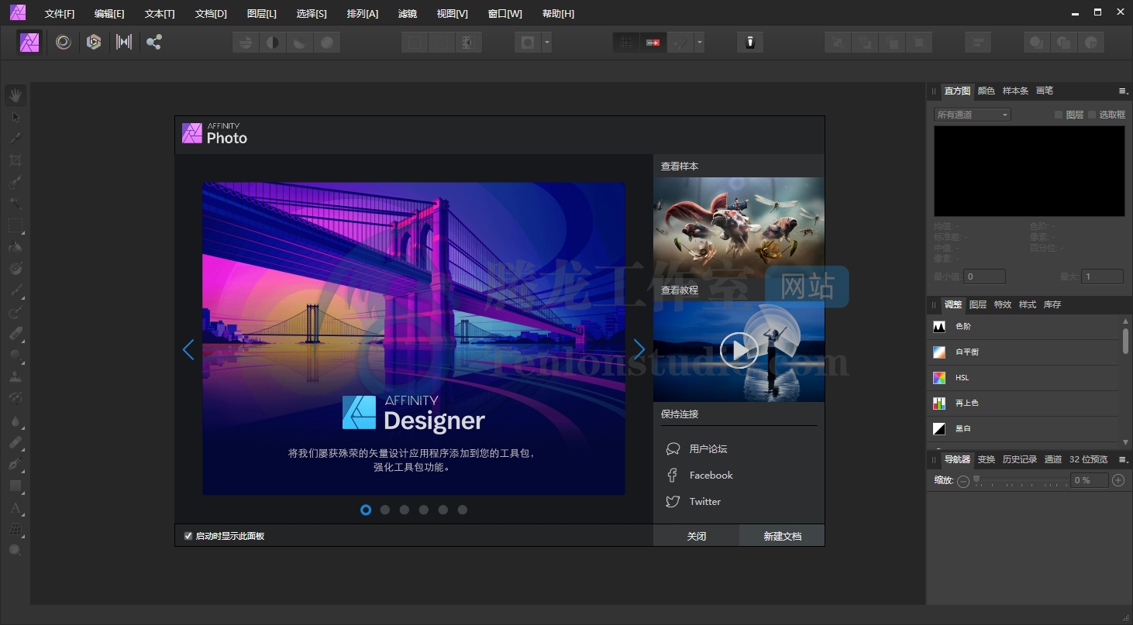
Task: Open the quick mask dropdown arrow in toolbar
Action: pyautogui.click(x=547, y=43)
